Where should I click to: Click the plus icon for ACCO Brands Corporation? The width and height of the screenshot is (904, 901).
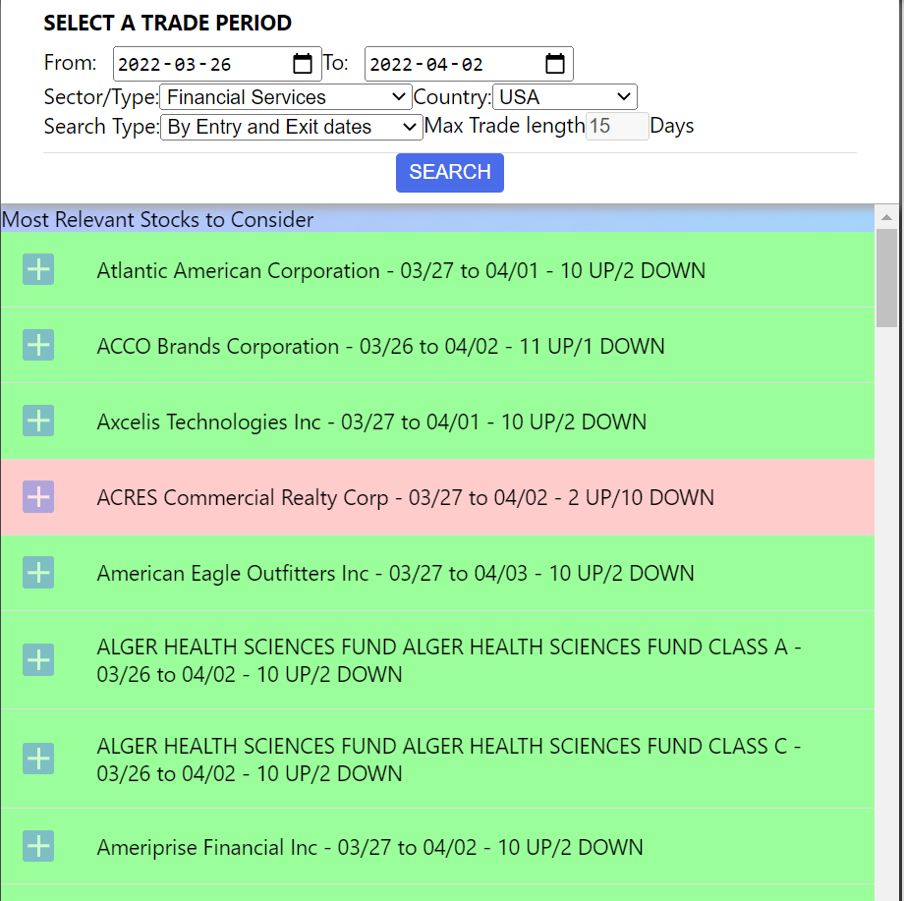point(38,345)
